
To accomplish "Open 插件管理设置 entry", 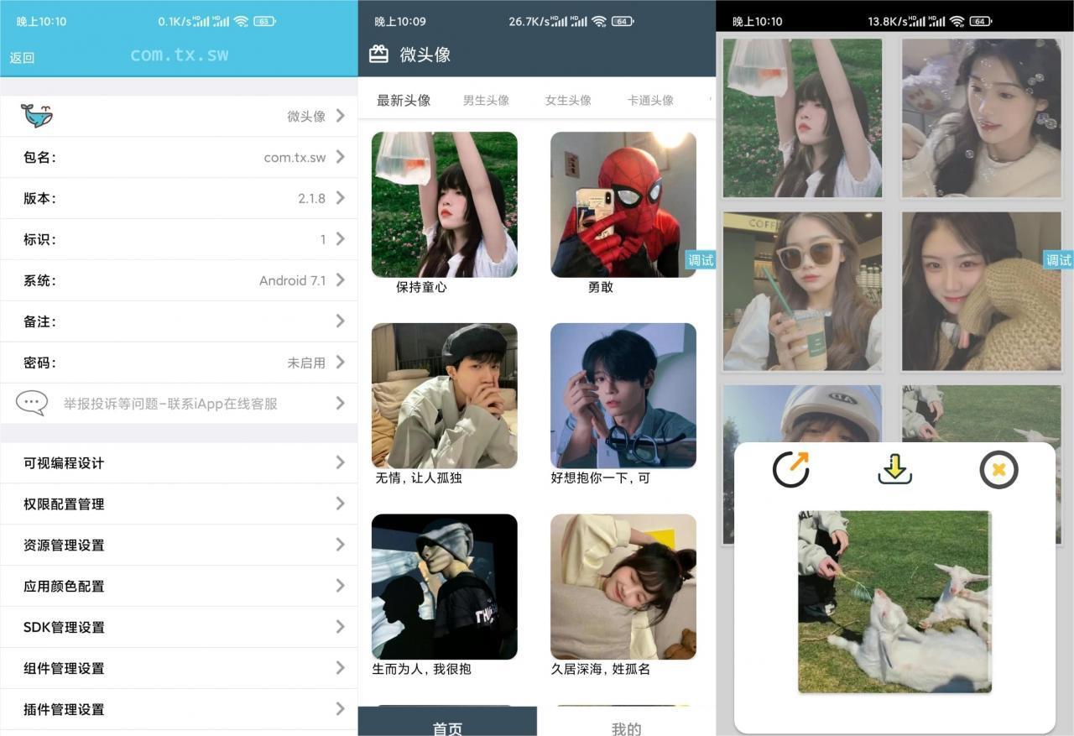I will 179,709.
